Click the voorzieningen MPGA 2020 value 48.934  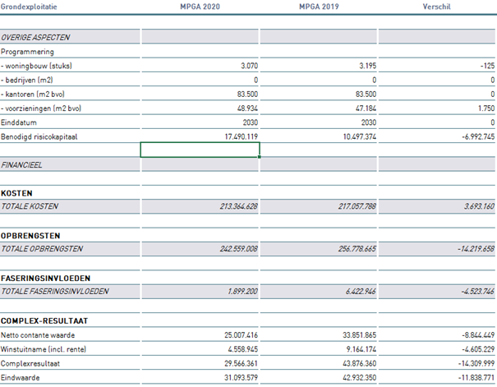(243, 108)
